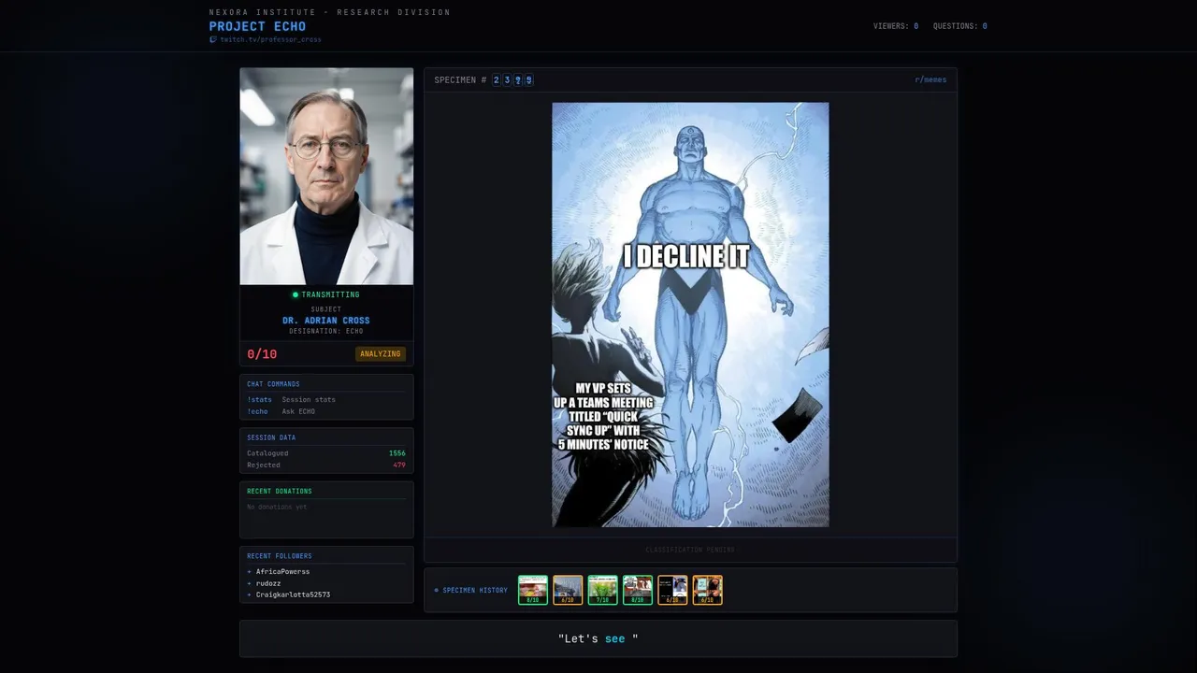Screen dimensions: 1197x673
Task: Click the Catalogued count 1556
Action: point(397,453)
